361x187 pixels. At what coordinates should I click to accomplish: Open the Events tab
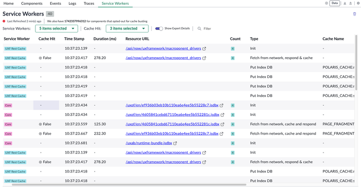(55, 3)
